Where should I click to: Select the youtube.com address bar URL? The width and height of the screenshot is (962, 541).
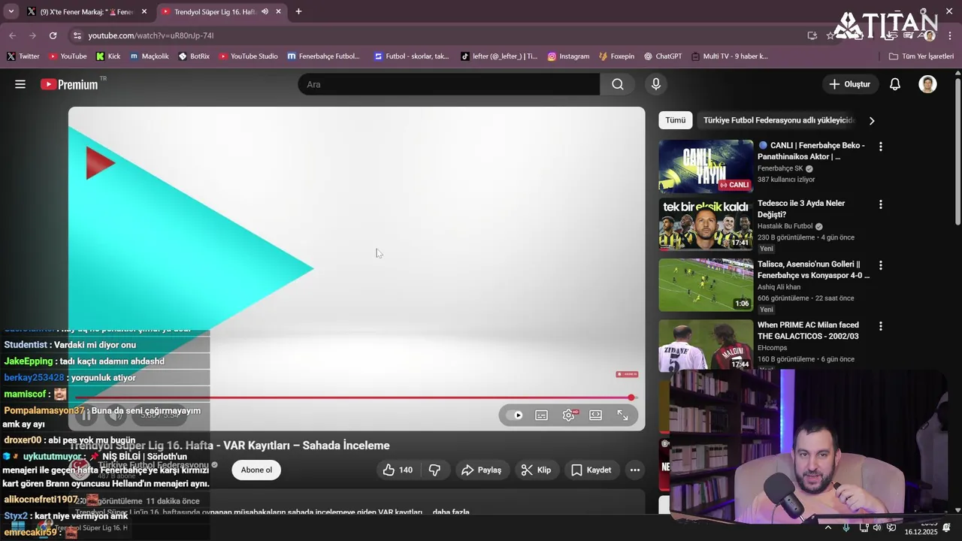[150, 35]
